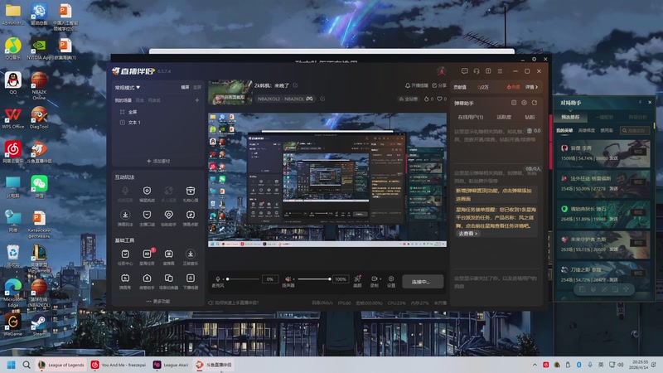Screen dimensions: 663x373
Task: Open the 读弹幕 tool
Action: [x=169, y=257]
